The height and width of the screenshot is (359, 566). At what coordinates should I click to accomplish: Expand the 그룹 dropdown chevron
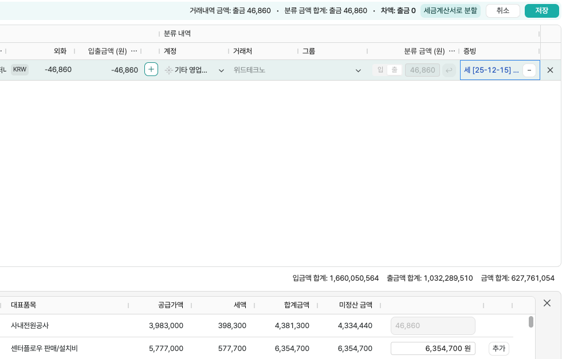[x=358, y=70]
